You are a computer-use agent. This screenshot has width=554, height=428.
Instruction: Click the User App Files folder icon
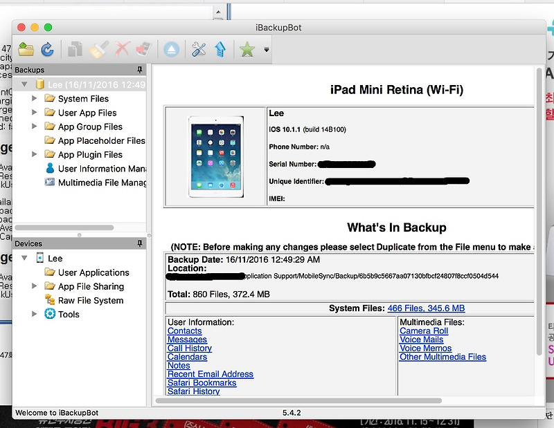pyautogui.click(x=50, y=112)
